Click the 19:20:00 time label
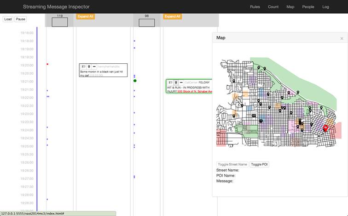 [x=27, y=65]
